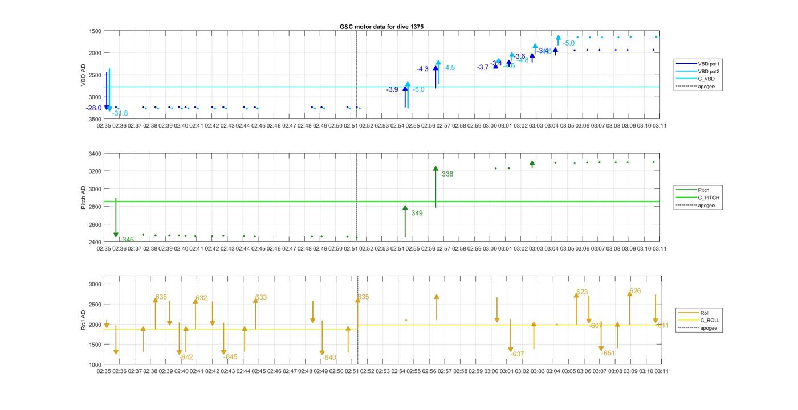Click the -651 label in roll plot
This screenshot has width=798, height=410.
pos(608,354)
